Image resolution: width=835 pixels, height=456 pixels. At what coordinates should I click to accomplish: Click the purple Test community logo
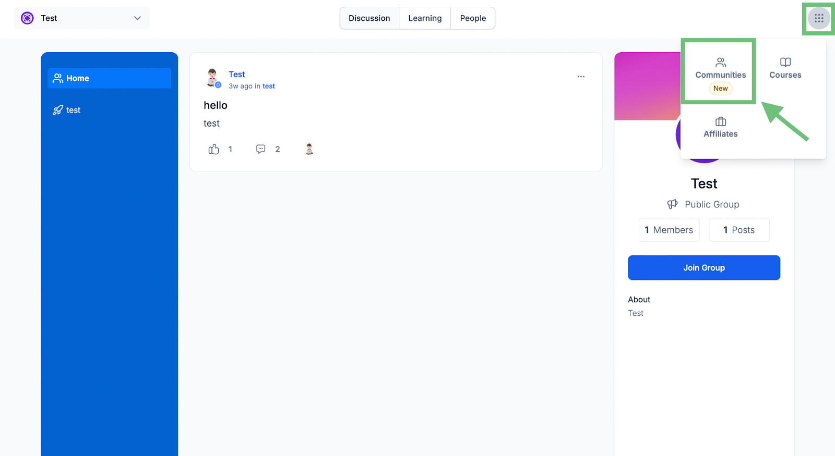(27, 18)
